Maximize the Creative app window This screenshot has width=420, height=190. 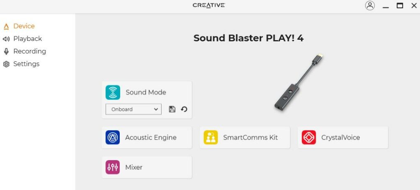pos(400,5)
